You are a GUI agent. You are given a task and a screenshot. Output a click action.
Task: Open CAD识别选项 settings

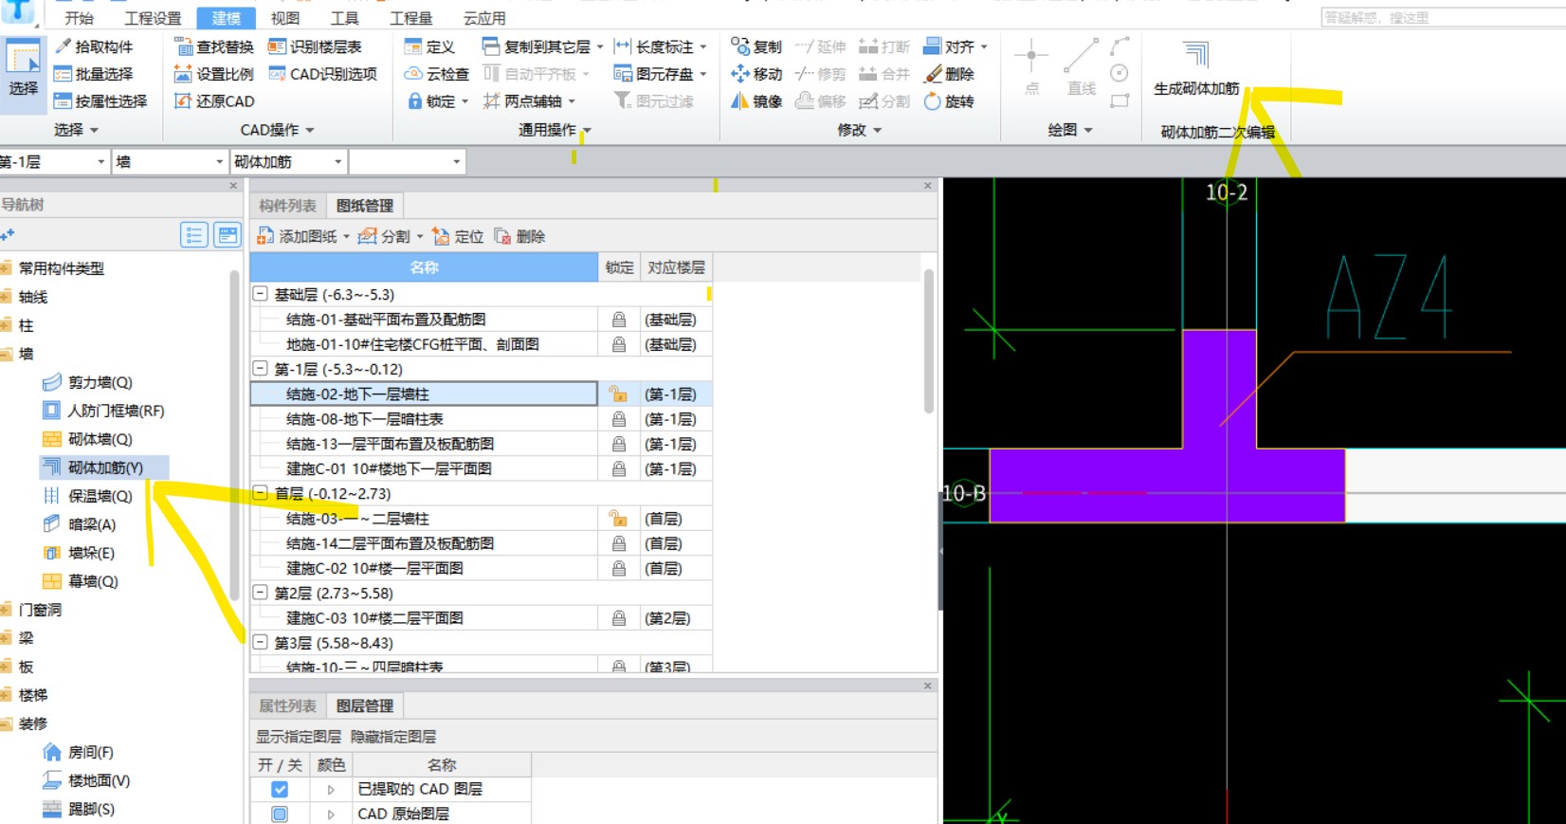pyautogui.click(x=322, y=74)
